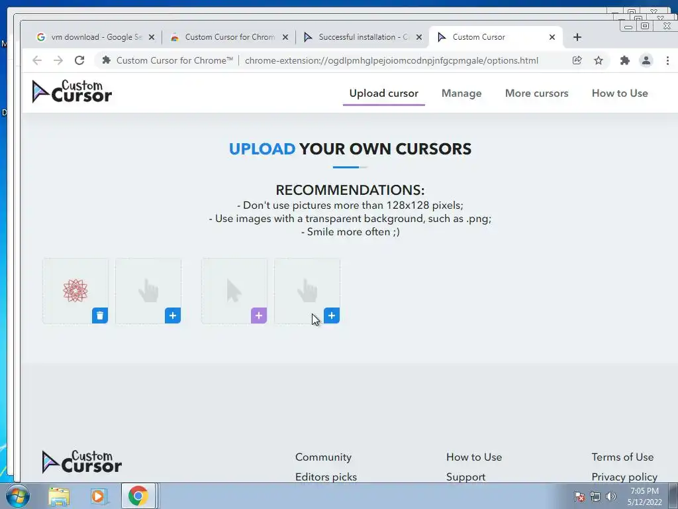Click the address bar URL text

tap(391, 60)
